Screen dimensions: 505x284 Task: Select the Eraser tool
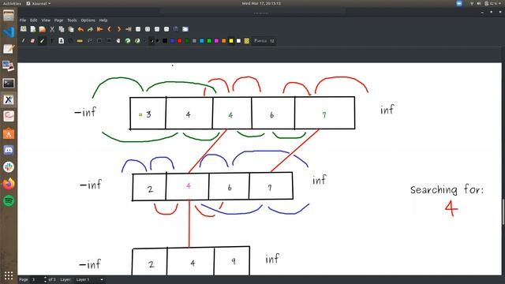[x=32, y=41]
